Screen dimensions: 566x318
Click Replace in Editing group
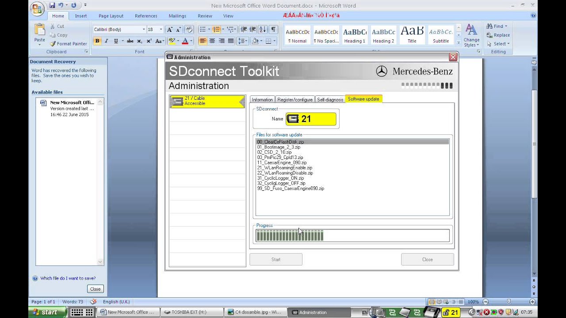pos(498,35)
